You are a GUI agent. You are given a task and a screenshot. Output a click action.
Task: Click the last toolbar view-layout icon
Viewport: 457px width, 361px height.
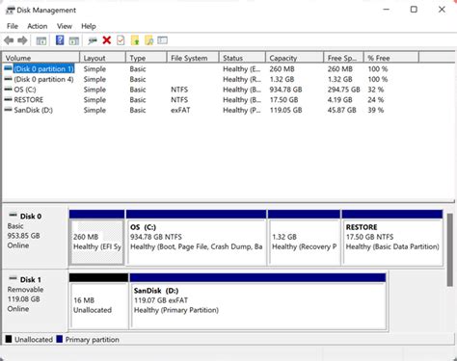tap(162, 40)
